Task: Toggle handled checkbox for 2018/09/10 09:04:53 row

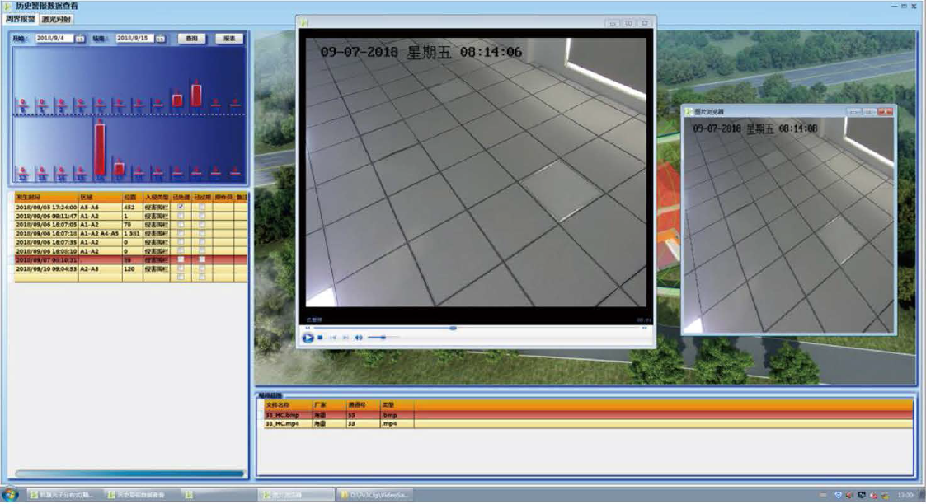Action: 181,268
